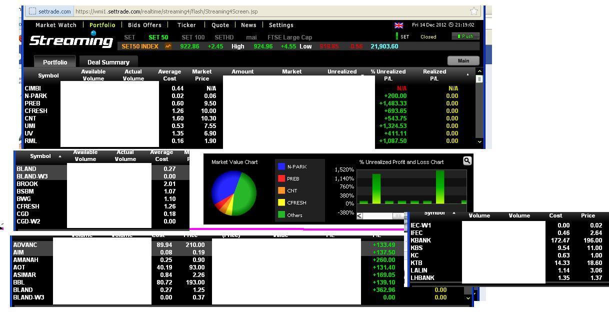Open the Bids Offers menu
Image resolution: width=609 pixels, height=321 pixels.
[145, 25]
